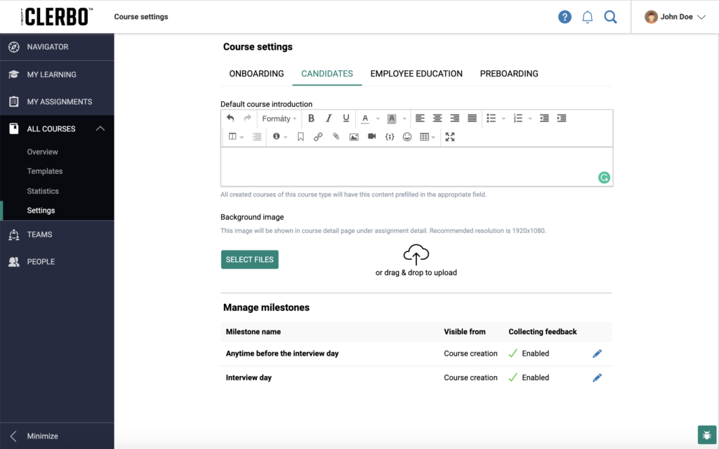Click the cloud upload drop area
Viewport: 719px width, 449px height.
point(416,260)
